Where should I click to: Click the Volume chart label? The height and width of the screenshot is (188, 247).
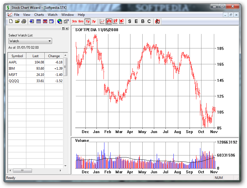point(82,140)
